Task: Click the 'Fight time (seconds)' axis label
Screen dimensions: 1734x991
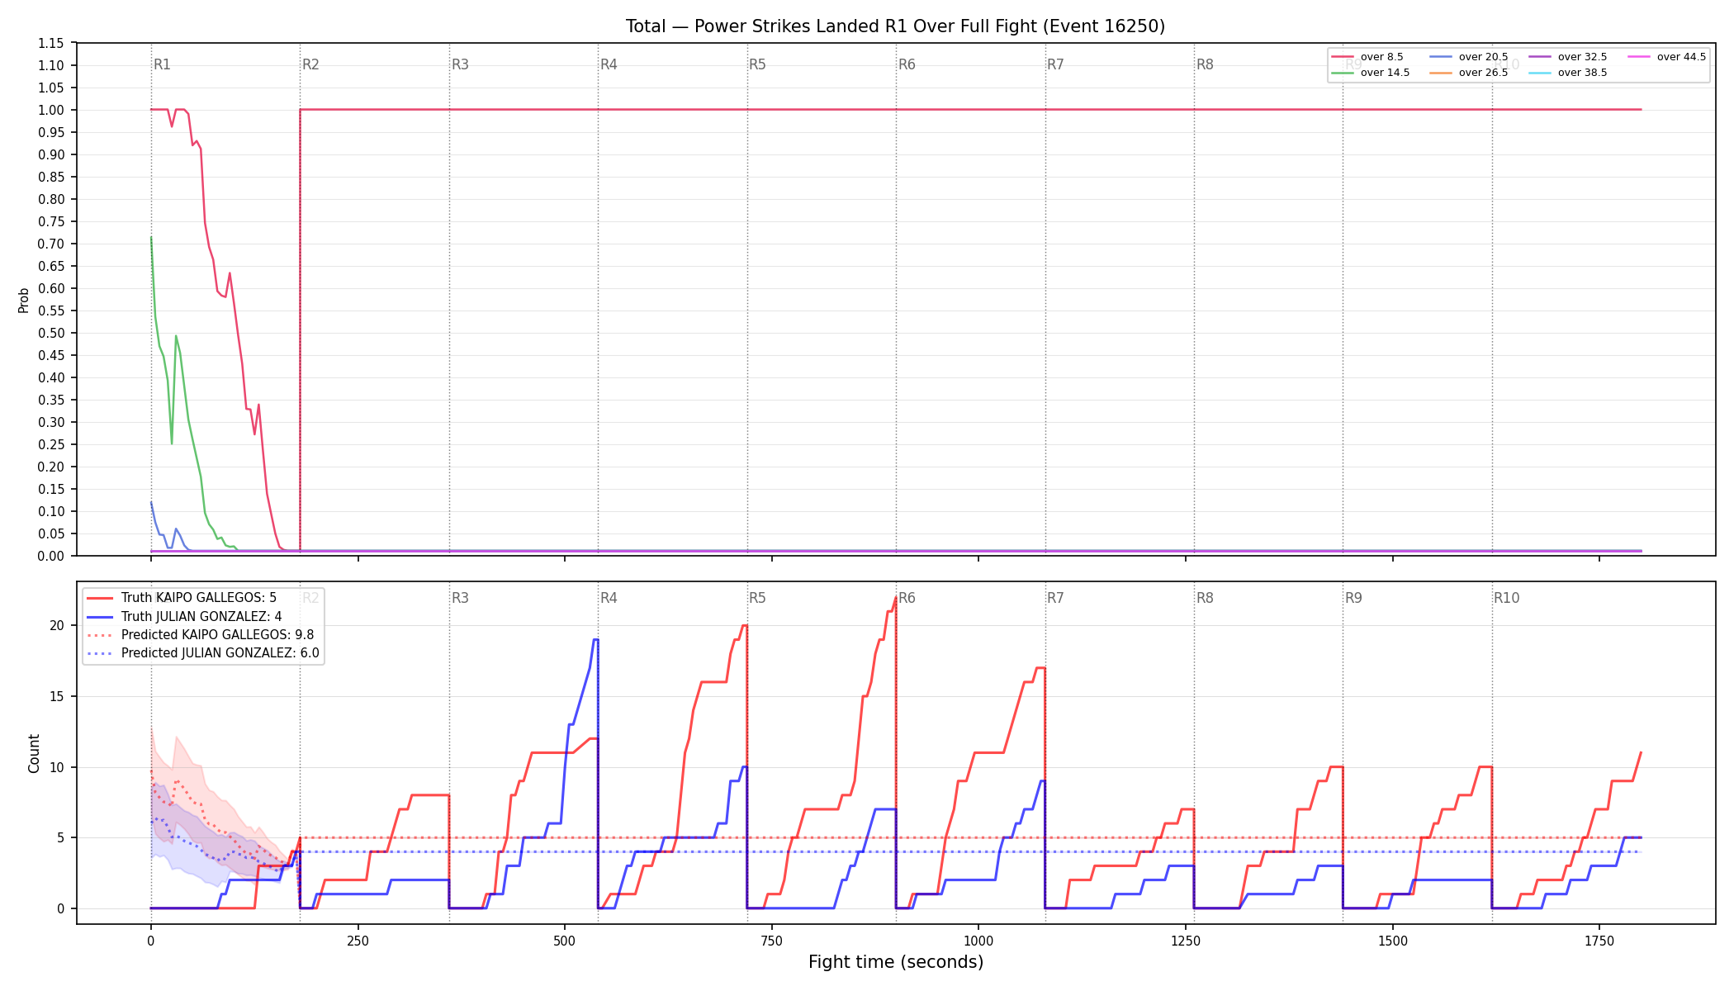Action: pyautogui.click(x=896, y=962)
